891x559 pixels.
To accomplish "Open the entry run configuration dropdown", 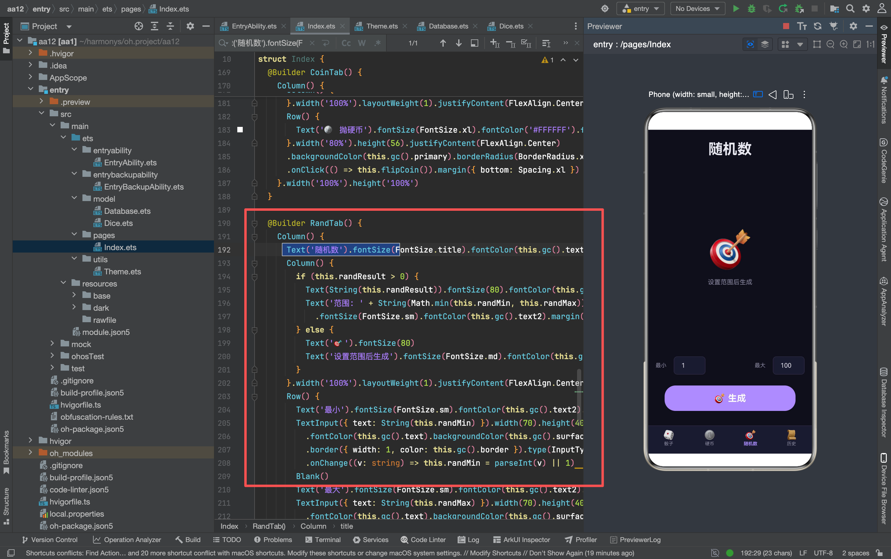I will [640, 8].
